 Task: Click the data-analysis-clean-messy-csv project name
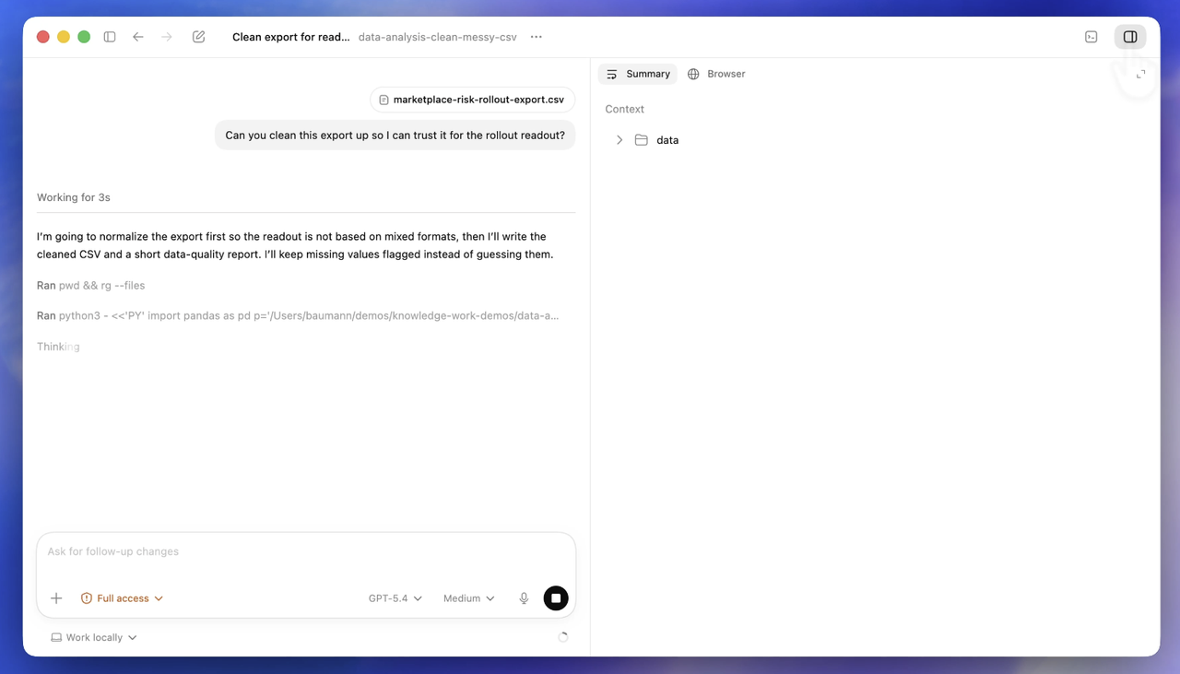tap(438, 37)
